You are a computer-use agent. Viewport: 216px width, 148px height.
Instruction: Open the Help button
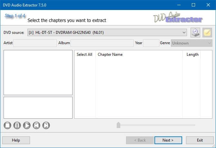click(x=16, y=140)
